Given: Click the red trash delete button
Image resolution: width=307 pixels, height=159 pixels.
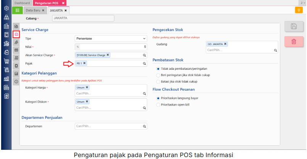Looking at the screenshot, I should pos(294,42).
